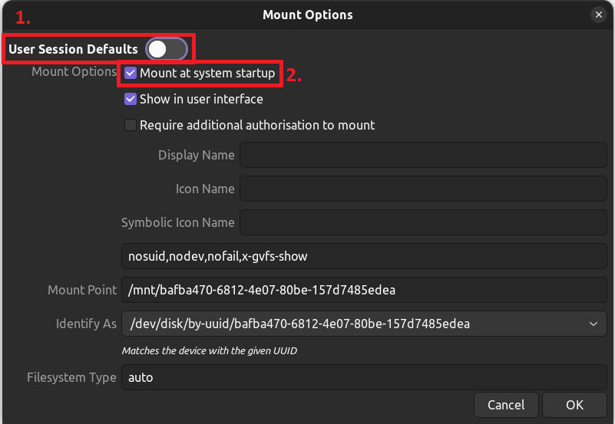Close the Mount Options dialog with X
The image size is (615, 424).
[x=599, y=15]
